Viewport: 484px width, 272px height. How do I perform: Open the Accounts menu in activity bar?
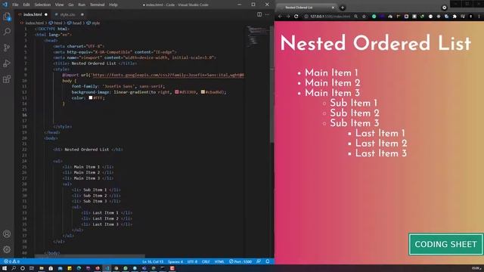pyautogui.click(x=7, y=233)
